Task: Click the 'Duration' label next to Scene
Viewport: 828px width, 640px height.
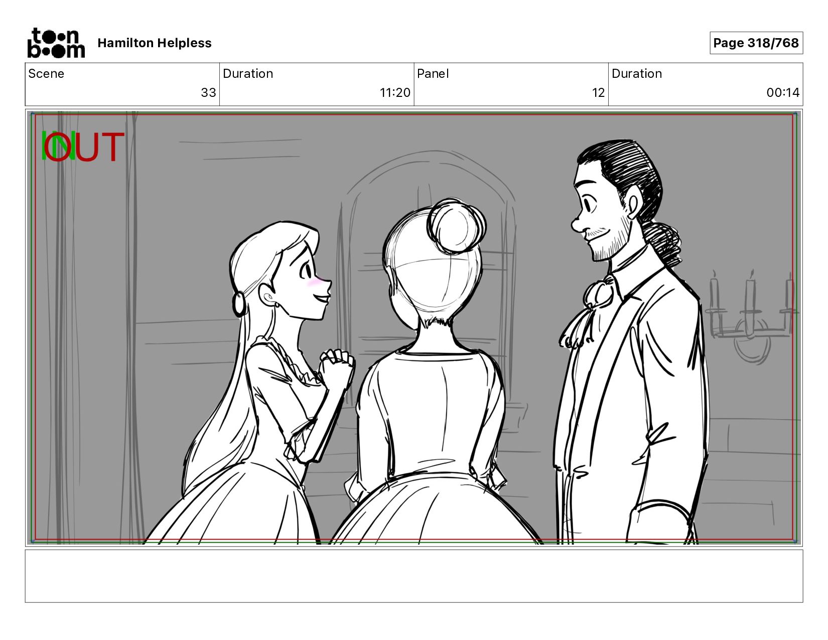Action: (248, 74)
